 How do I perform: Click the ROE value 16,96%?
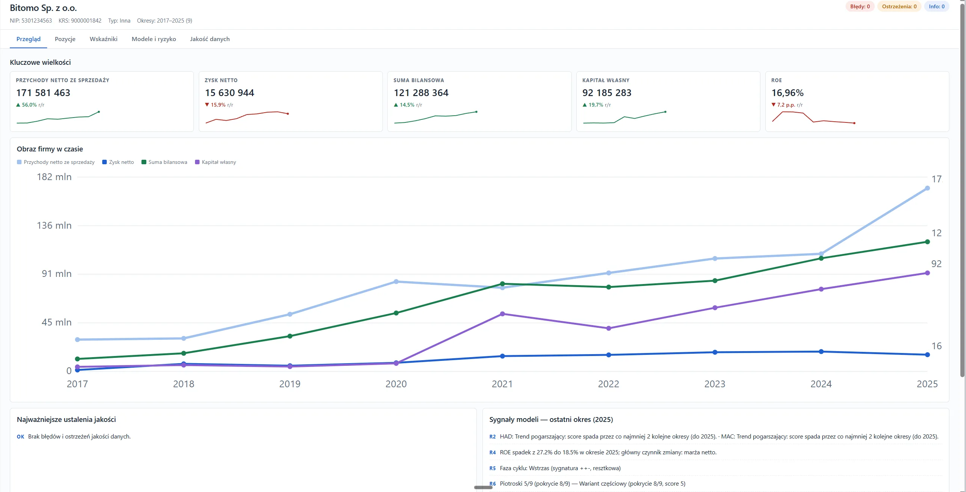tap(788, 93)
